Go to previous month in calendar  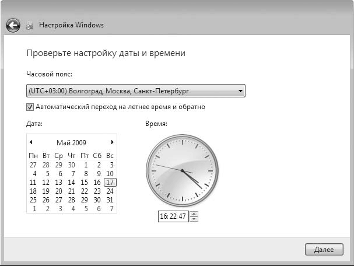(x=31, y=142)
